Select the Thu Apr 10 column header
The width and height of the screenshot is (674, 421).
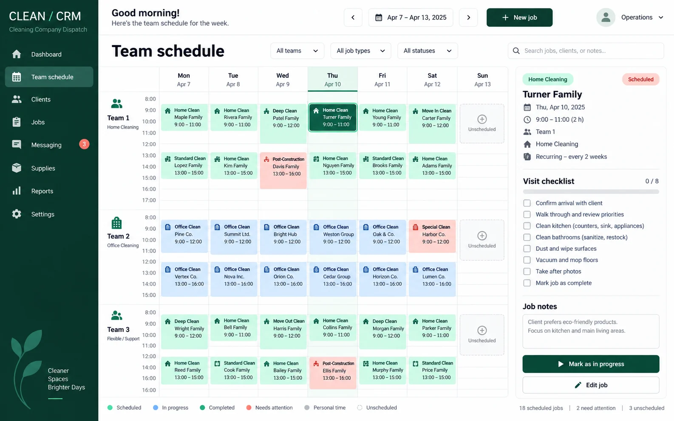click(332, 80)
